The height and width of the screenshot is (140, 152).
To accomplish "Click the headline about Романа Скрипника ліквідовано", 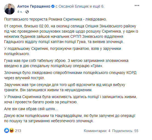I will click(55, 19).
